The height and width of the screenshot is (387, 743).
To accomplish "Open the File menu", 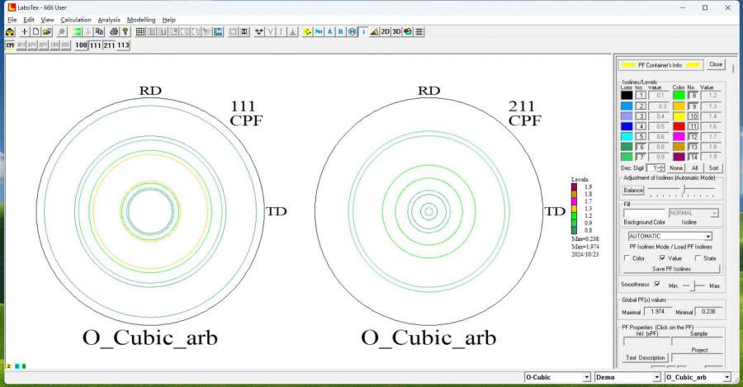I will [12, 20].
